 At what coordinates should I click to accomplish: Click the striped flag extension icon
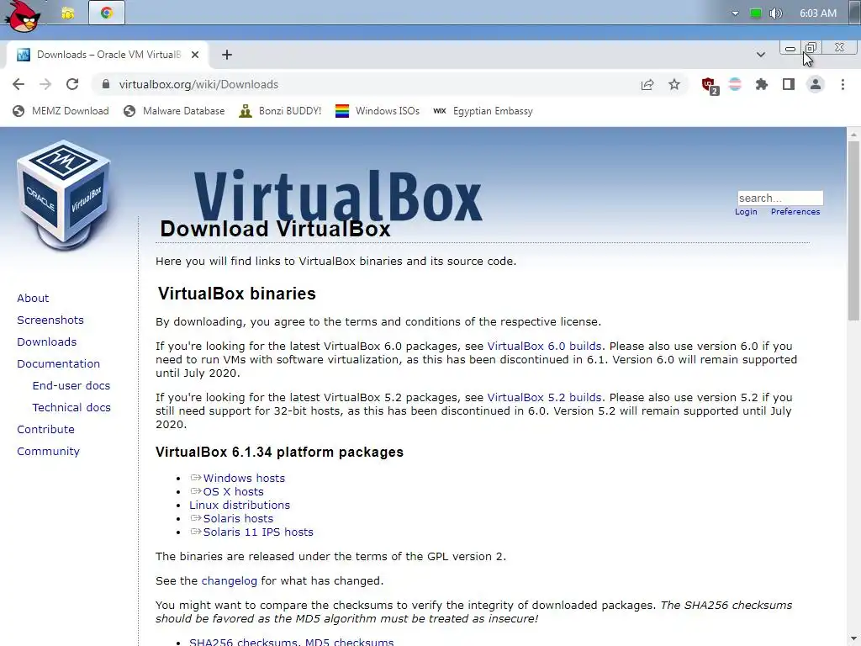(735, 84)
